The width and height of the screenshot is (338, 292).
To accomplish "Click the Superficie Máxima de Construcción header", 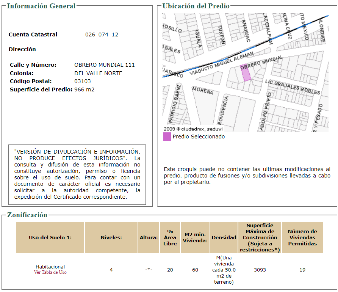I will 260,237.
